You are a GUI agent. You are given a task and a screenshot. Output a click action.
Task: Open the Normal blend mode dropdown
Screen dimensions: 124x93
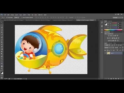[109, 48]
